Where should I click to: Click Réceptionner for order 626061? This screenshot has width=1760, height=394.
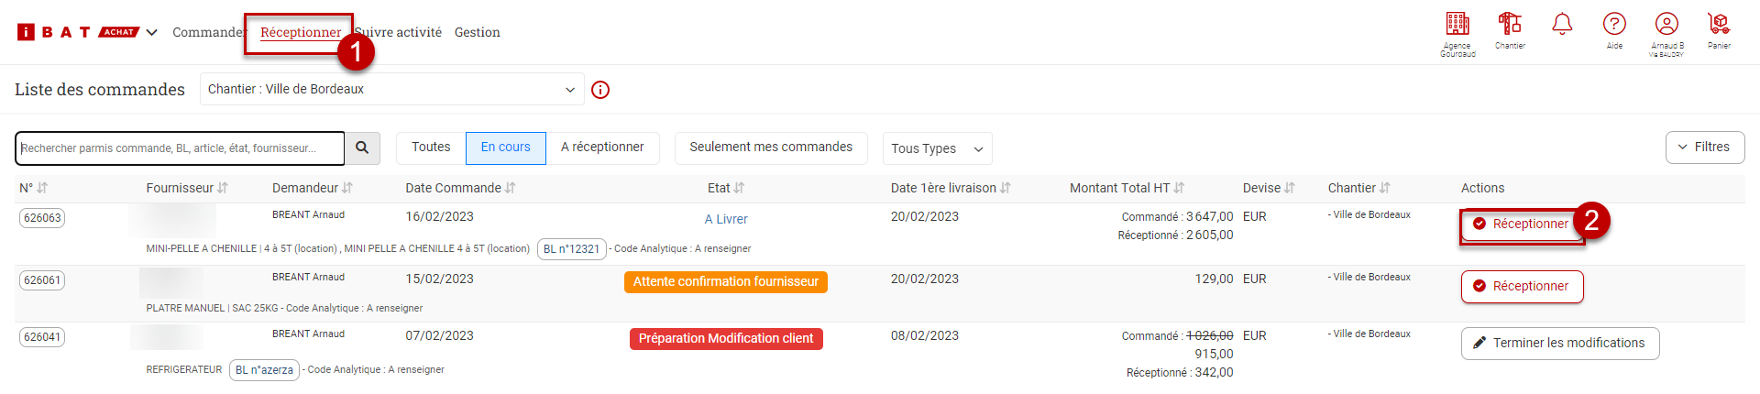tap(1522, 286)
